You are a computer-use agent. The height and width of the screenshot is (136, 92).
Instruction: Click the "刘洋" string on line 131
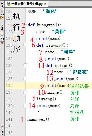coord(68,52)
